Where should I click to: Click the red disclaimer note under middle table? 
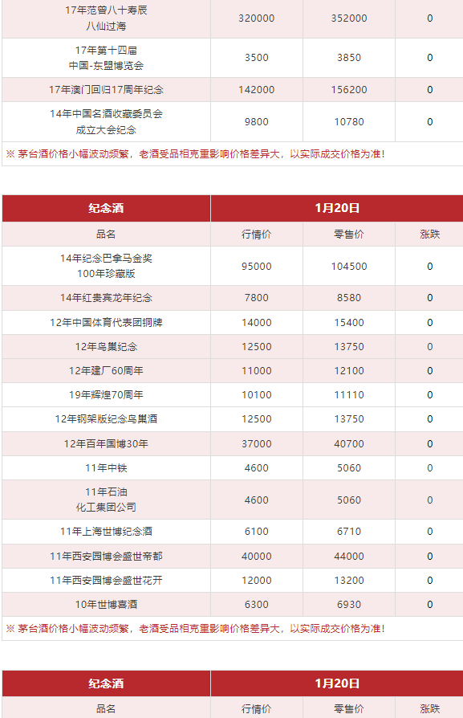195,629
